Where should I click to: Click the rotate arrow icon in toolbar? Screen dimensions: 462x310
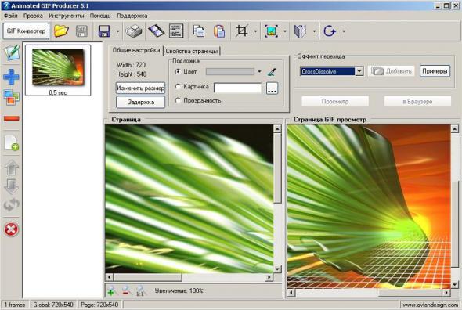[x=330, y=31]
